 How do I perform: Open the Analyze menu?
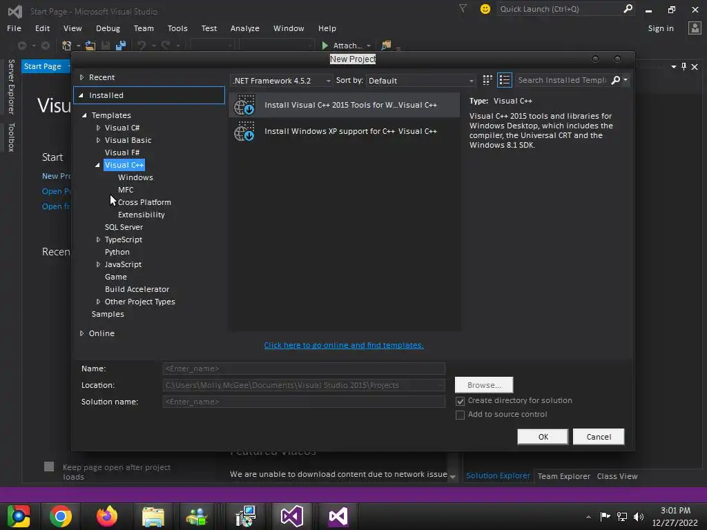pos(245,28)
